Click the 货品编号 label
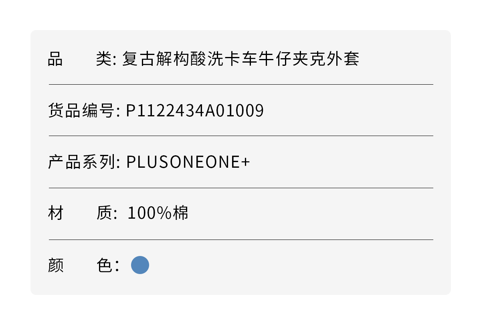 click(x=81, y=111)
